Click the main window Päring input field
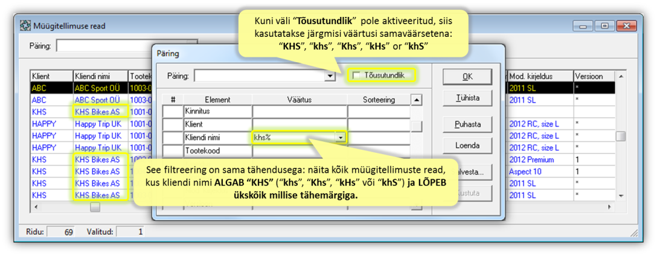This screenshot has width=657, height=256. click(x=126, y=46)
